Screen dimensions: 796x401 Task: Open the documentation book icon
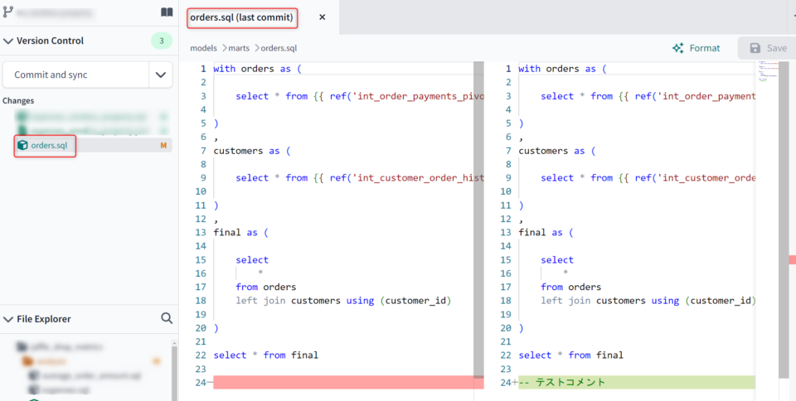point(167,12)
